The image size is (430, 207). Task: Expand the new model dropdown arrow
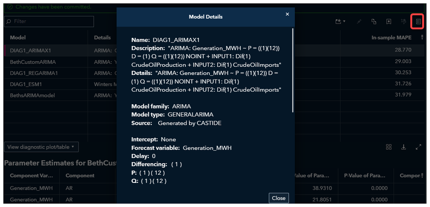point(344,21)
